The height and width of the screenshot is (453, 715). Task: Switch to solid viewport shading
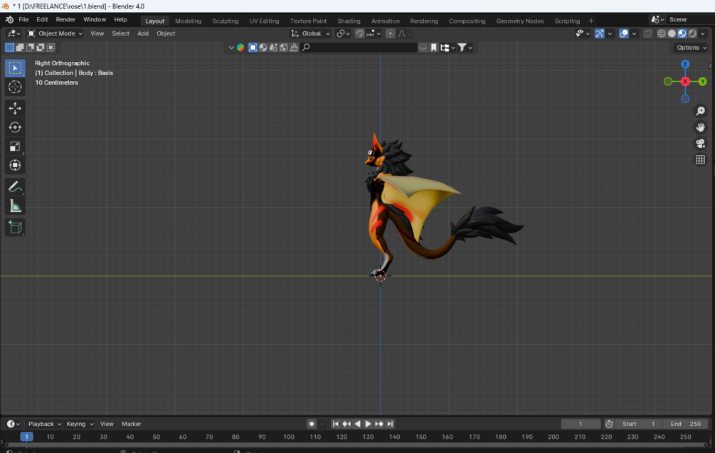672,33
